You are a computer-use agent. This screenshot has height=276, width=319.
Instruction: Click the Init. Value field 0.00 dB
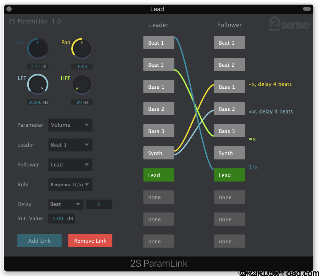61,219
